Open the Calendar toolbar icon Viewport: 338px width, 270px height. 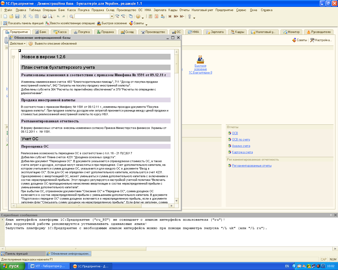click(x=156, y=16)
